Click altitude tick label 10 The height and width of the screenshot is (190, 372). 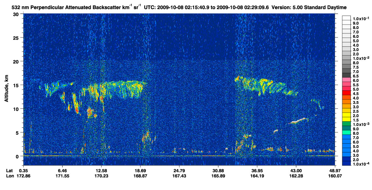(x=16, y=109)
